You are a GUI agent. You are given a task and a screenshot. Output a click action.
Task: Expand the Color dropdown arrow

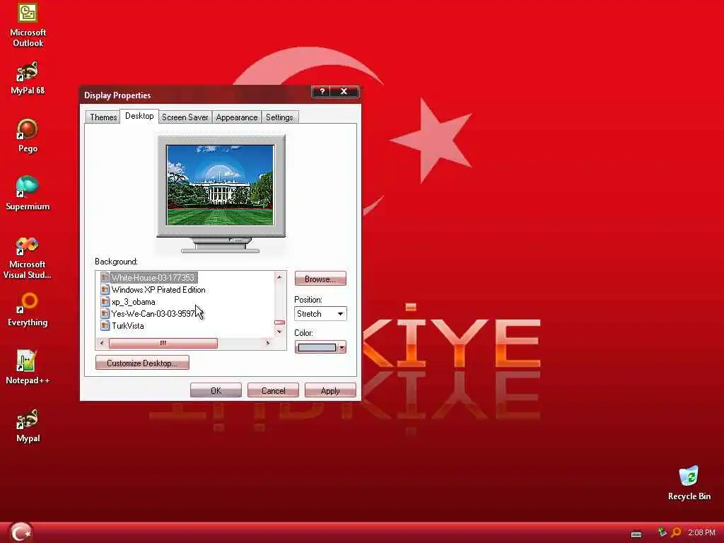point(341,347)
